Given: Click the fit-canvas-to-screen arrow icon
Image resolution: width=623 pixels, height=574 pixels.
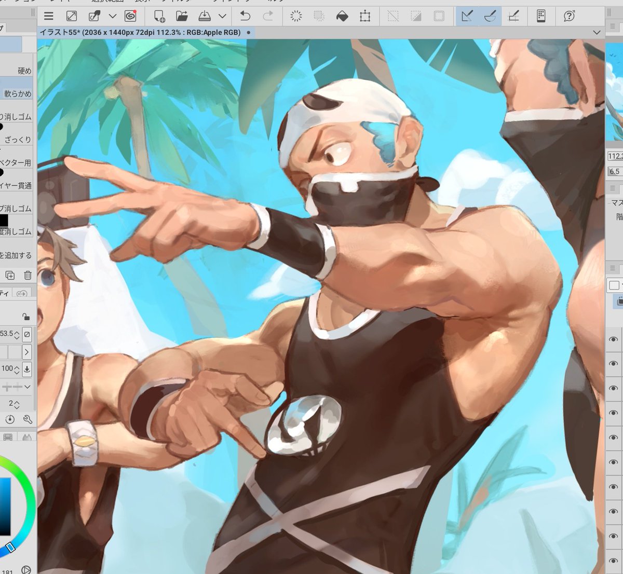Looking at the screenshot, I should (72, 16).
